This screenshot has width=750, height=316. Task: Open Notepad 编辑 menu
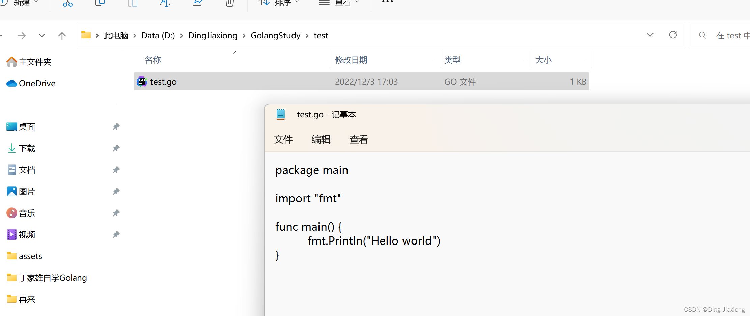tap(321, 139)
